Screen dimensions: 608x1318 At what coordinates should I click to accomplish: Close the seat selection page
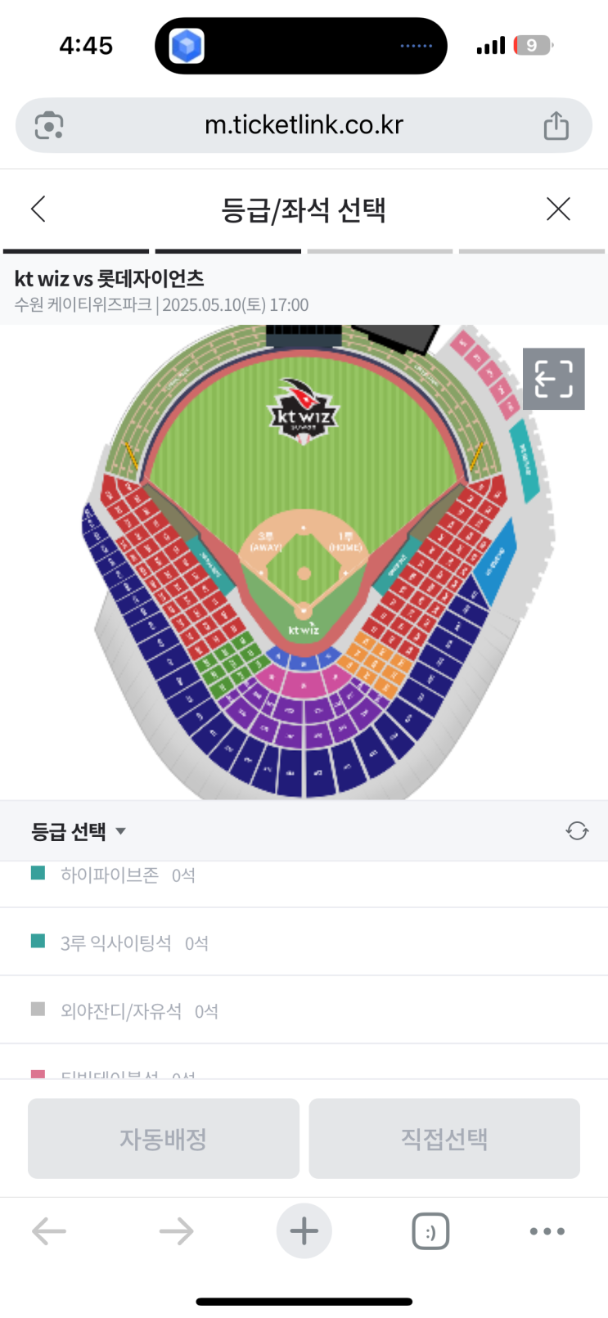point(558,209)
